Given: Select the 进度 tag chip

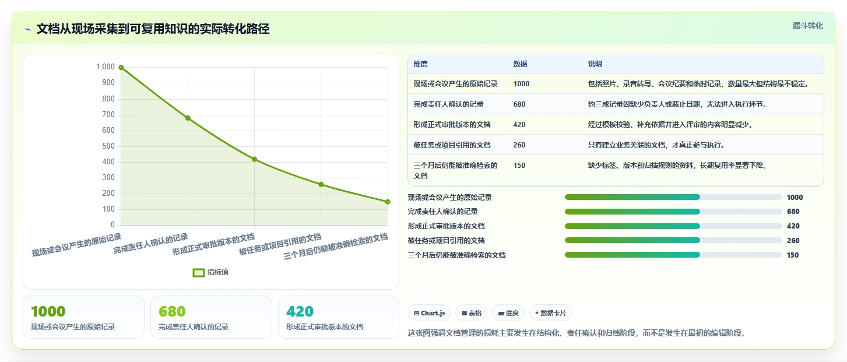Looking at the screenshot, I should (x=508, y=313).
